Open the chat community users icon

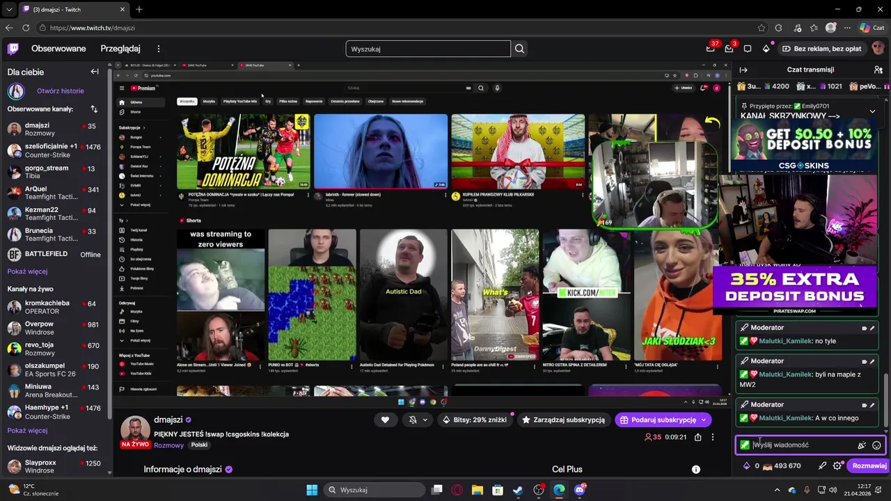(878, 70)
